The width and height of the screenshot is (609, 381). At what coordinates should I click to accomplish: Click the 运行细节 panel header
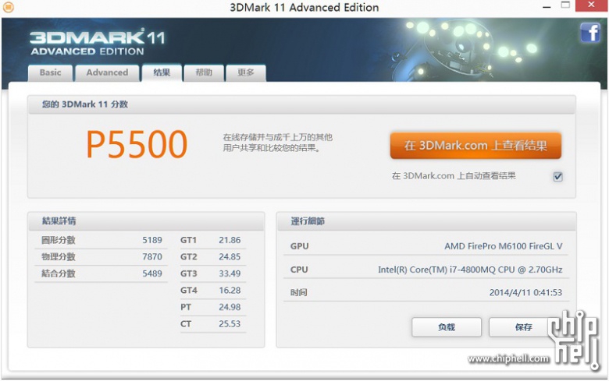tap(426, 221)
